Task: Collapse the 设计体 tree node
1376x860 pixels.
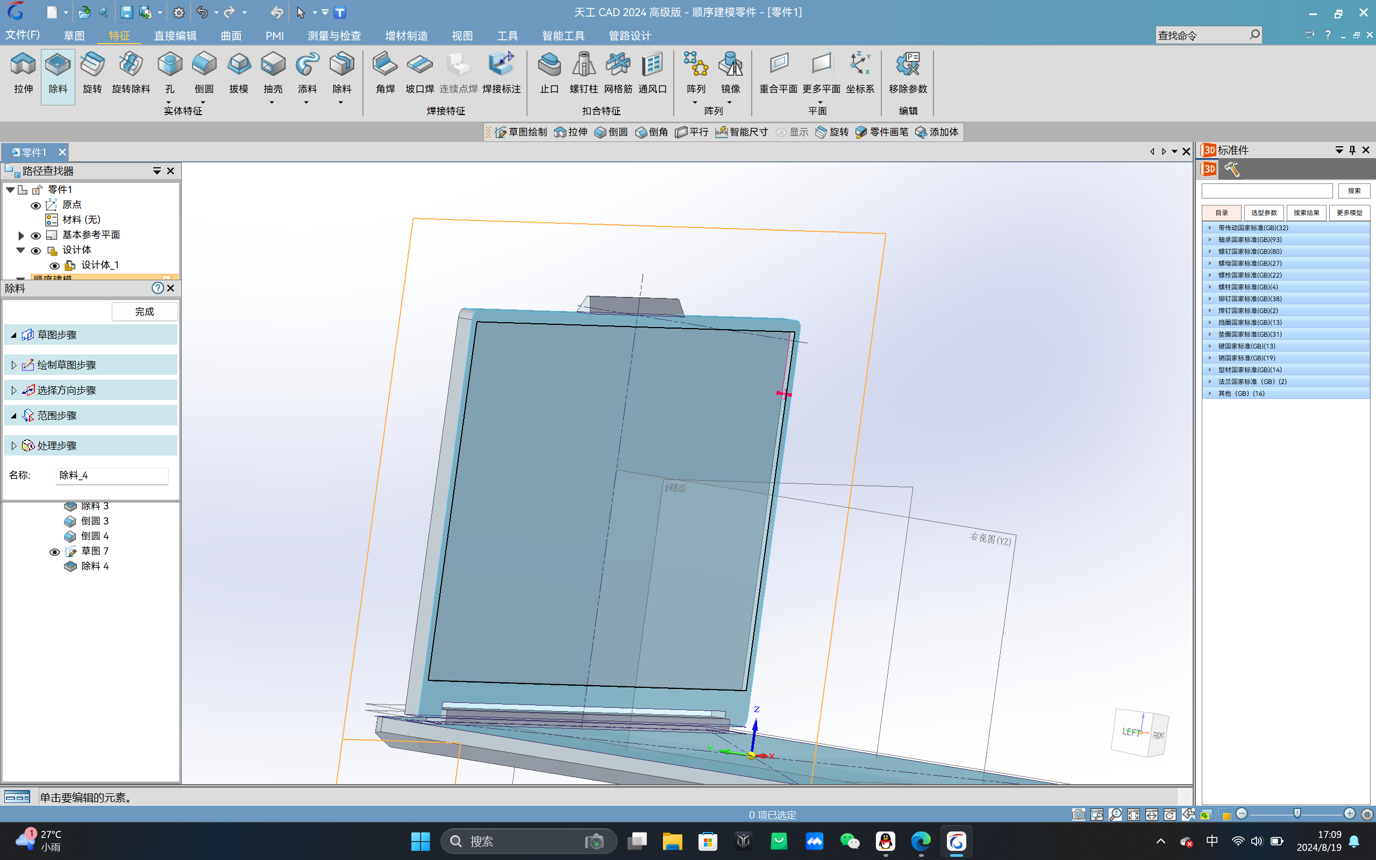Action: click(x=21, y=250)
